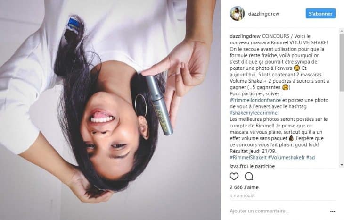Open the #ad hashtag link
This screenshot has width=344, height=220.
click(311, 157)
